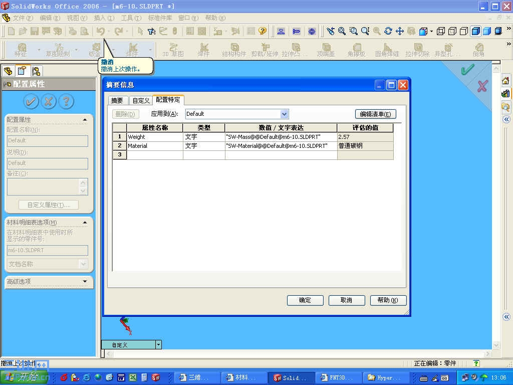
Task: Click the Weight property name cell
Action: click(155, 137)
